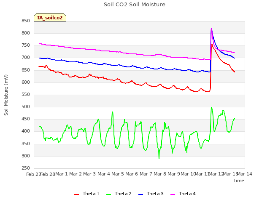Viewport: 270px width, 202px height.
Task: Toggle Theta 2 legend entry
Action: (x=119, y=194)
